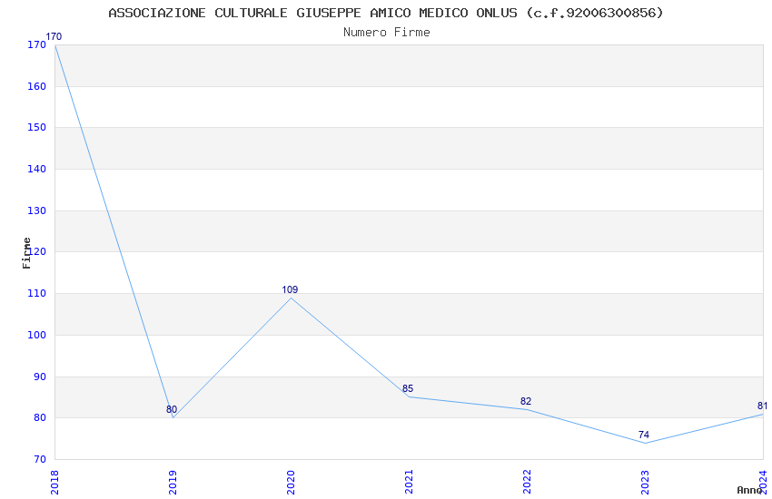This screenshot has width=772, height=499.
Task: Click the Firme y-axis title
Action: click(x=26, y=253)
